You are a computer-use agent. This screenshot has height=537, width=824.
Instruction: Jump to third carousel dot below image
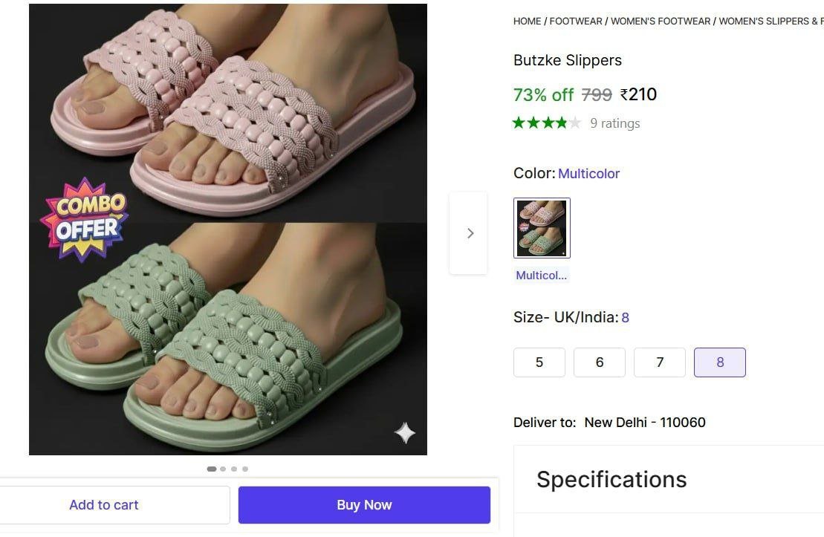pyautogui.click(x=234, y=469)
